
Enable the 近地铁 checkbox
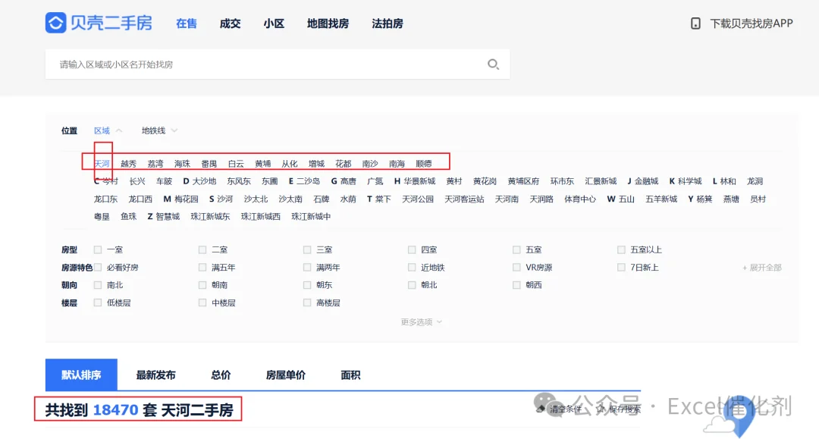412,267
